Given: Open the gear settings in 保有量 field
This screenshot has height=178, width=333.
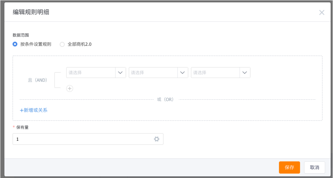Looking at the screenshot, I should (x=156, y=139).
